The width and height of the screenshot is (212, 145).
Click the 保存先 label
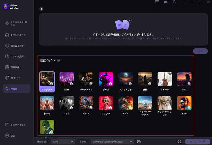click(x=83, y=141)
